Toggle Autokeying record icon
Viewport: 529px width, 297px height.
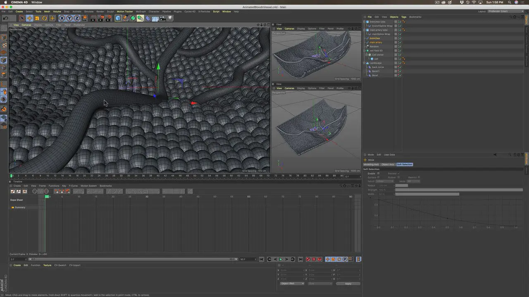(314, 259)
